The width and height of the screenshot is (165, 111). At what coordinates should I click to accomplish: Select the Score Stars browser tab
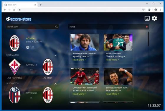(20, 5)
